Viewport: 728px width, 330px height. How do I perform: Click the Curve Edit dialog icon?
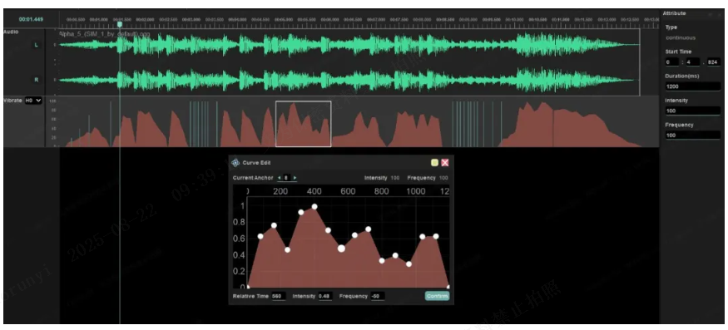pyautogui.click(x=235, y=162)
